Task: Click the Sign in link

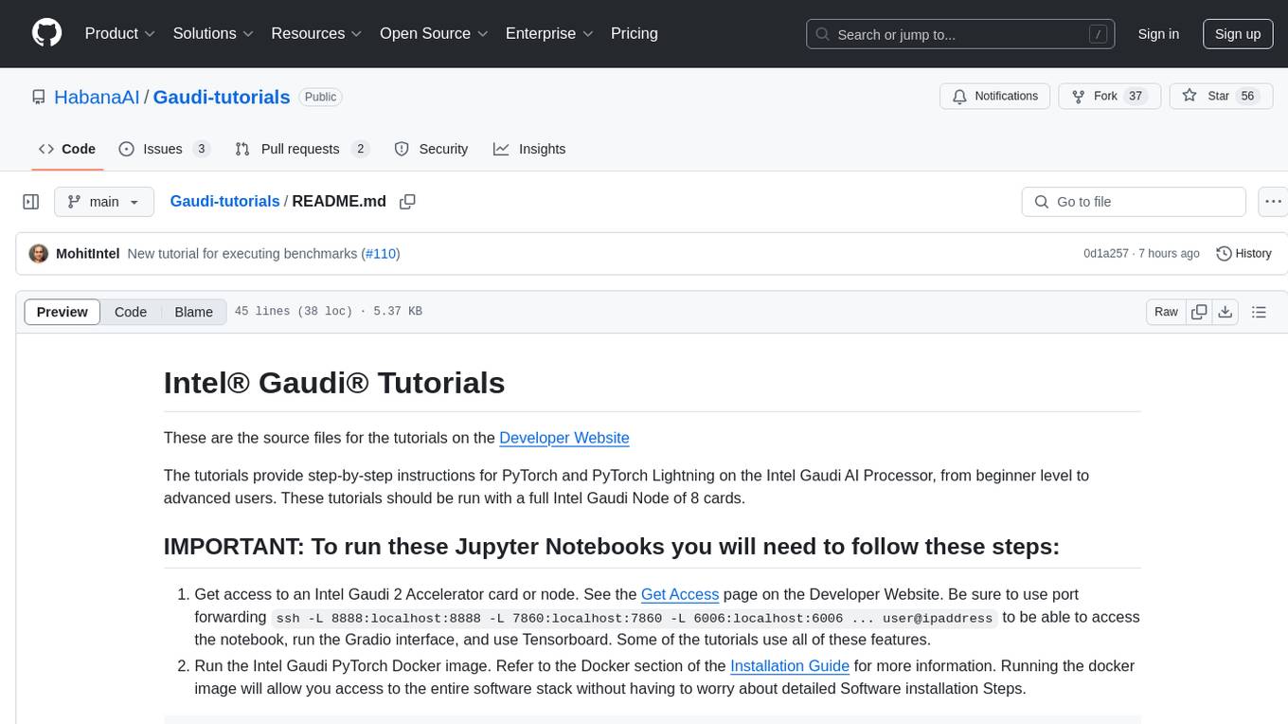Action: 1158,34
